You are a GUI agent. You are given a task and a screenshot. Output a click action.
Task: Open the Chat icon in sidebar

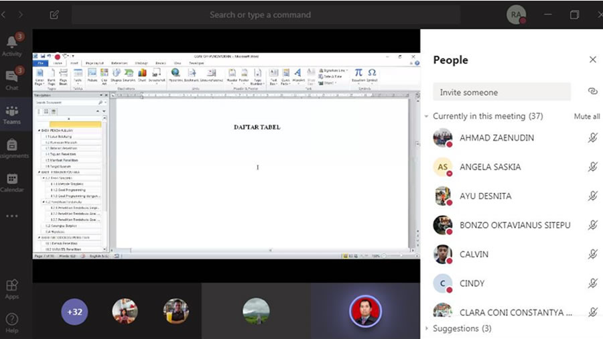click(x=12, y=78)
